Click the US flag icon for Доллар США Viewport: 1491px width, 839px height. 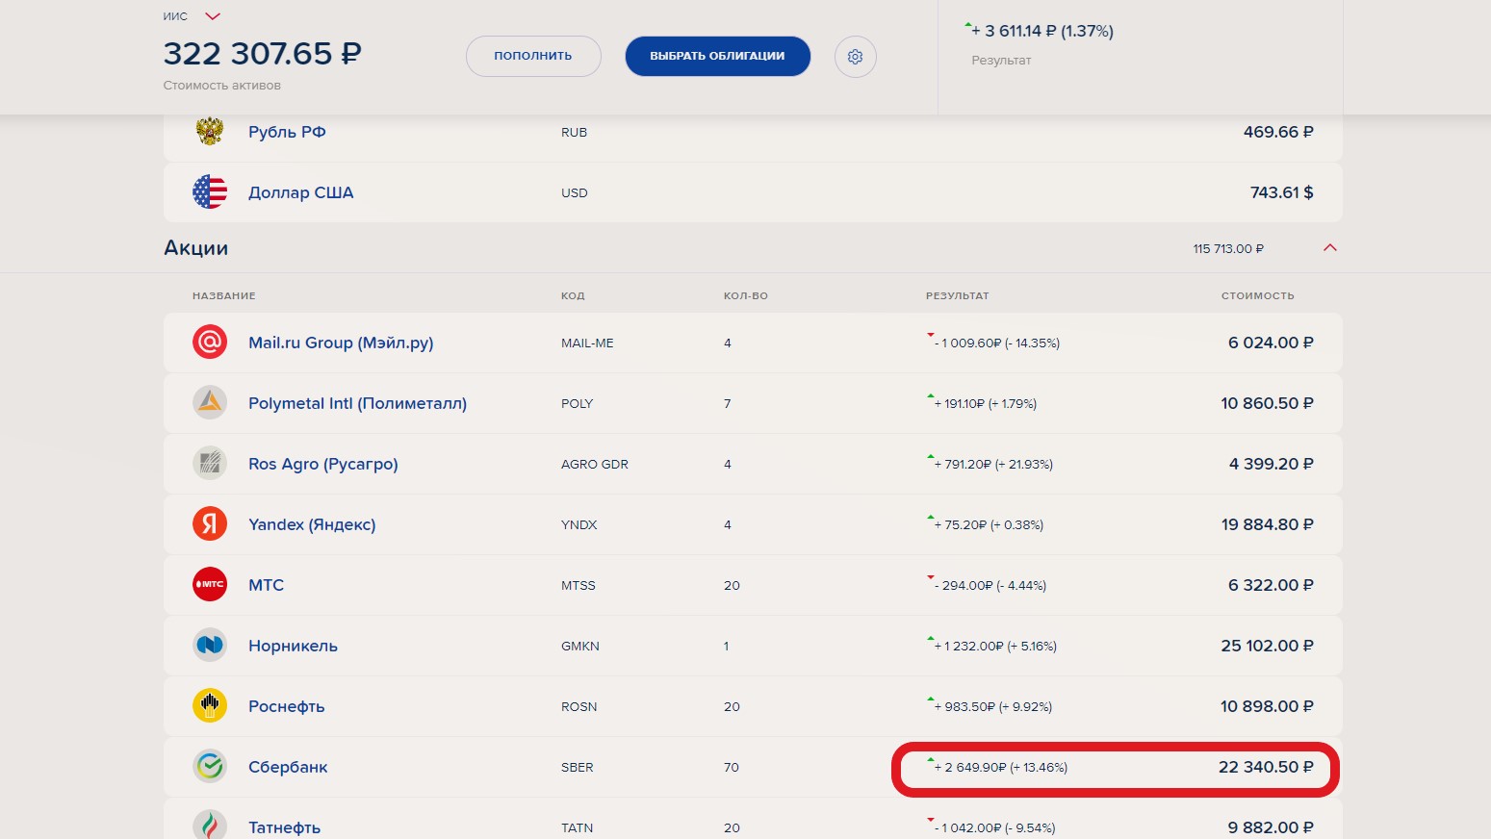point(210,192)
